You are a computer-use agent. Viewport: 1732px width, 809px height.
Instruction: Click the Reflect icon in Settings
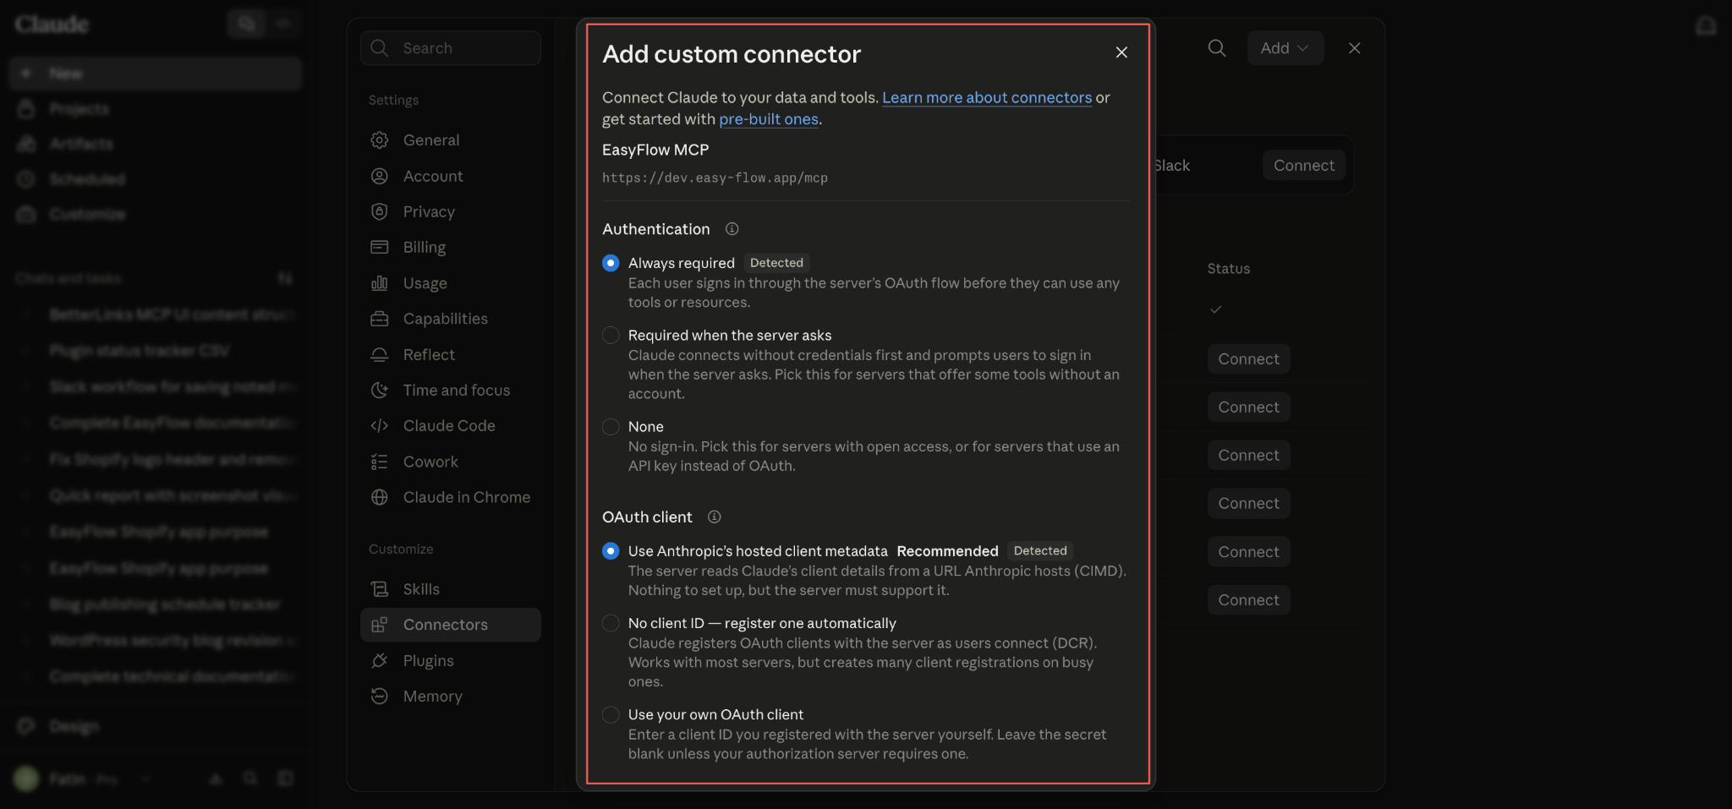tap(380, 355)
